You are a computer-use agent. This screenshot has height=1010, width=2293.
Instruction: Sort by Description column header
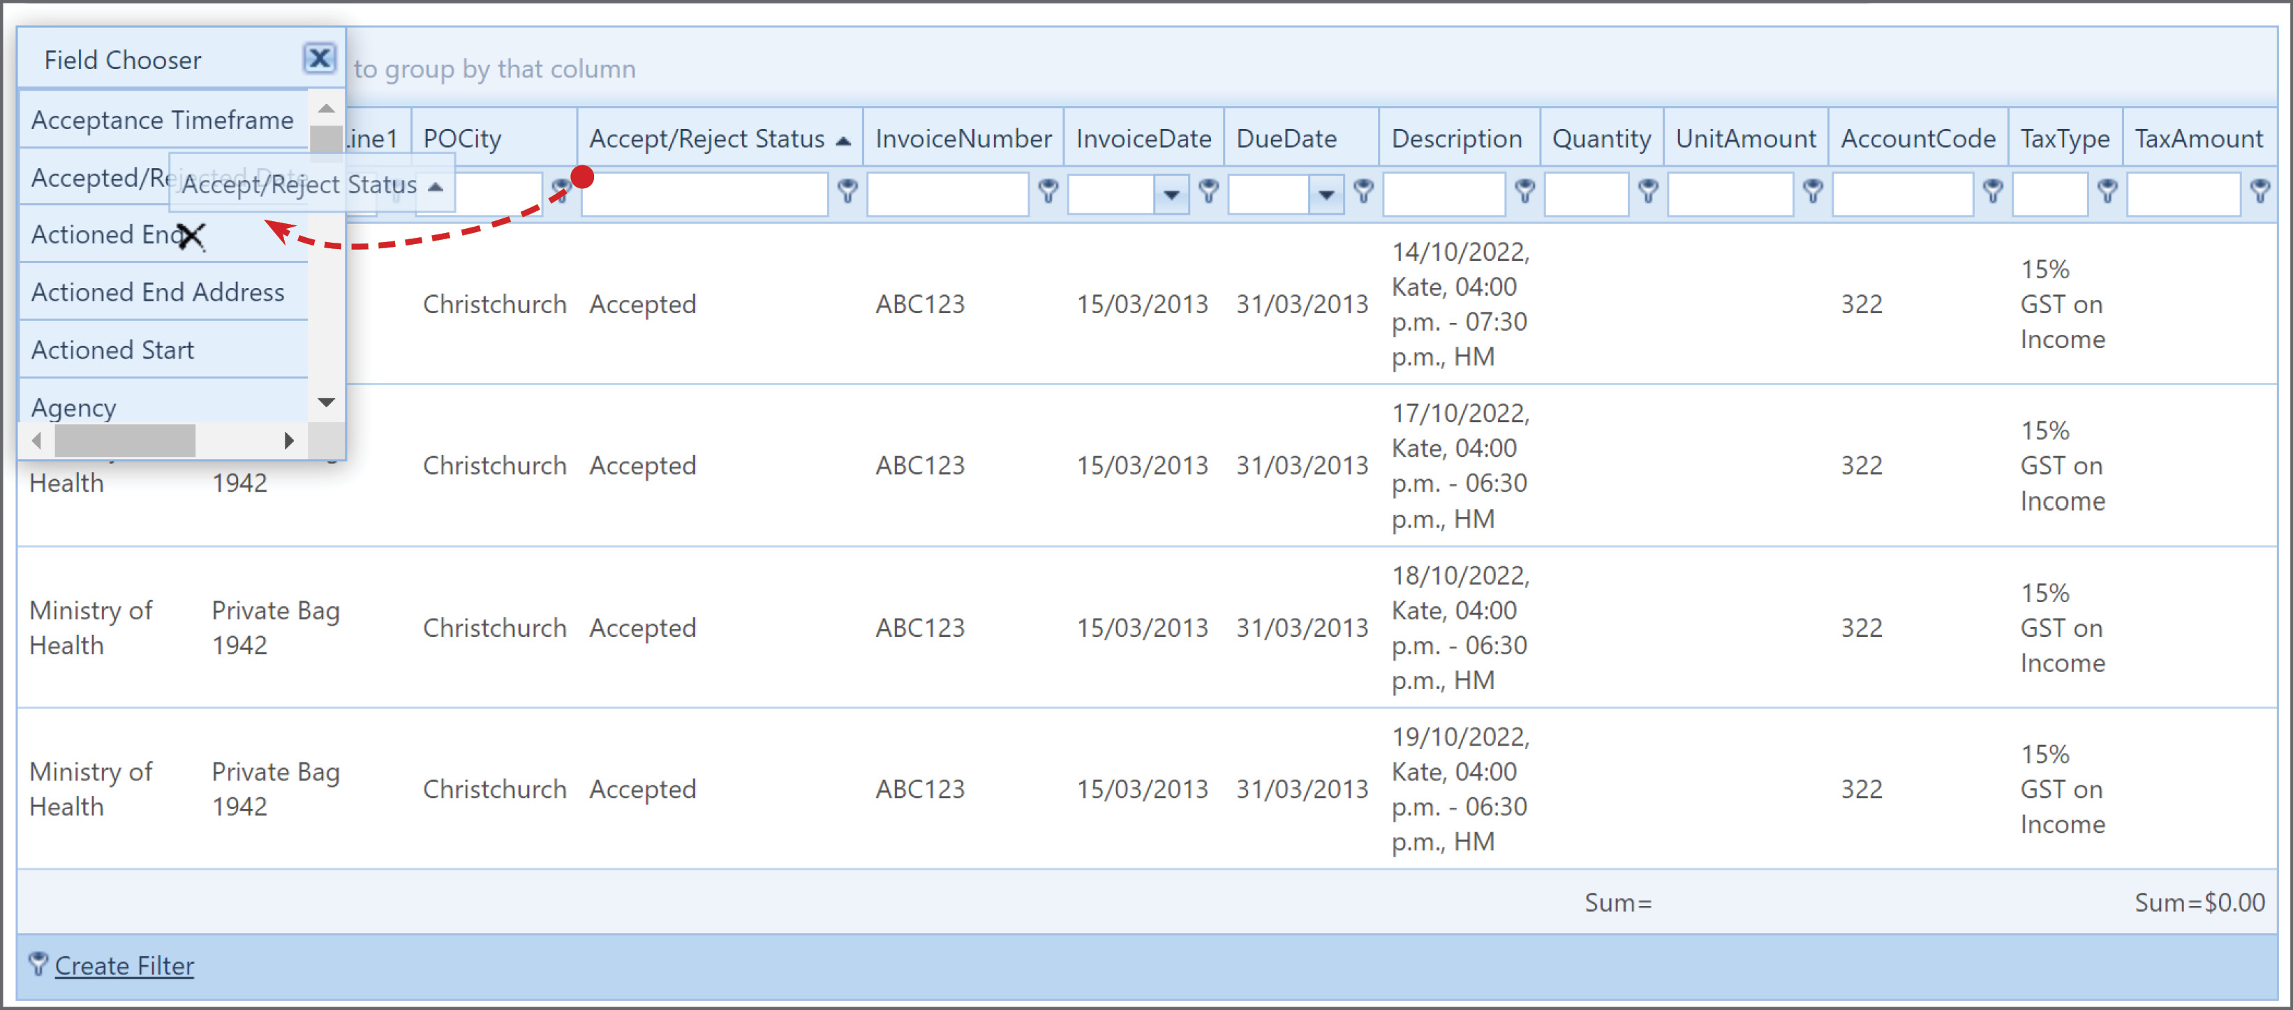(1459, 138)
